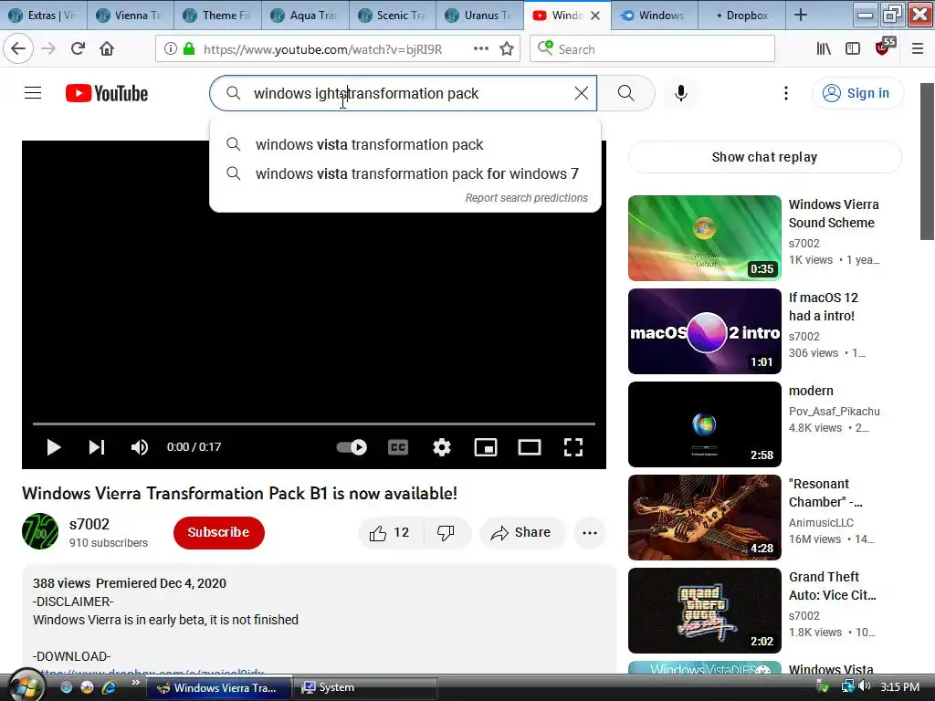Image resolution: width=935 pixels, height=701 pixels.
Task: Seek on the video progress bar
Action: pos(314,424)
